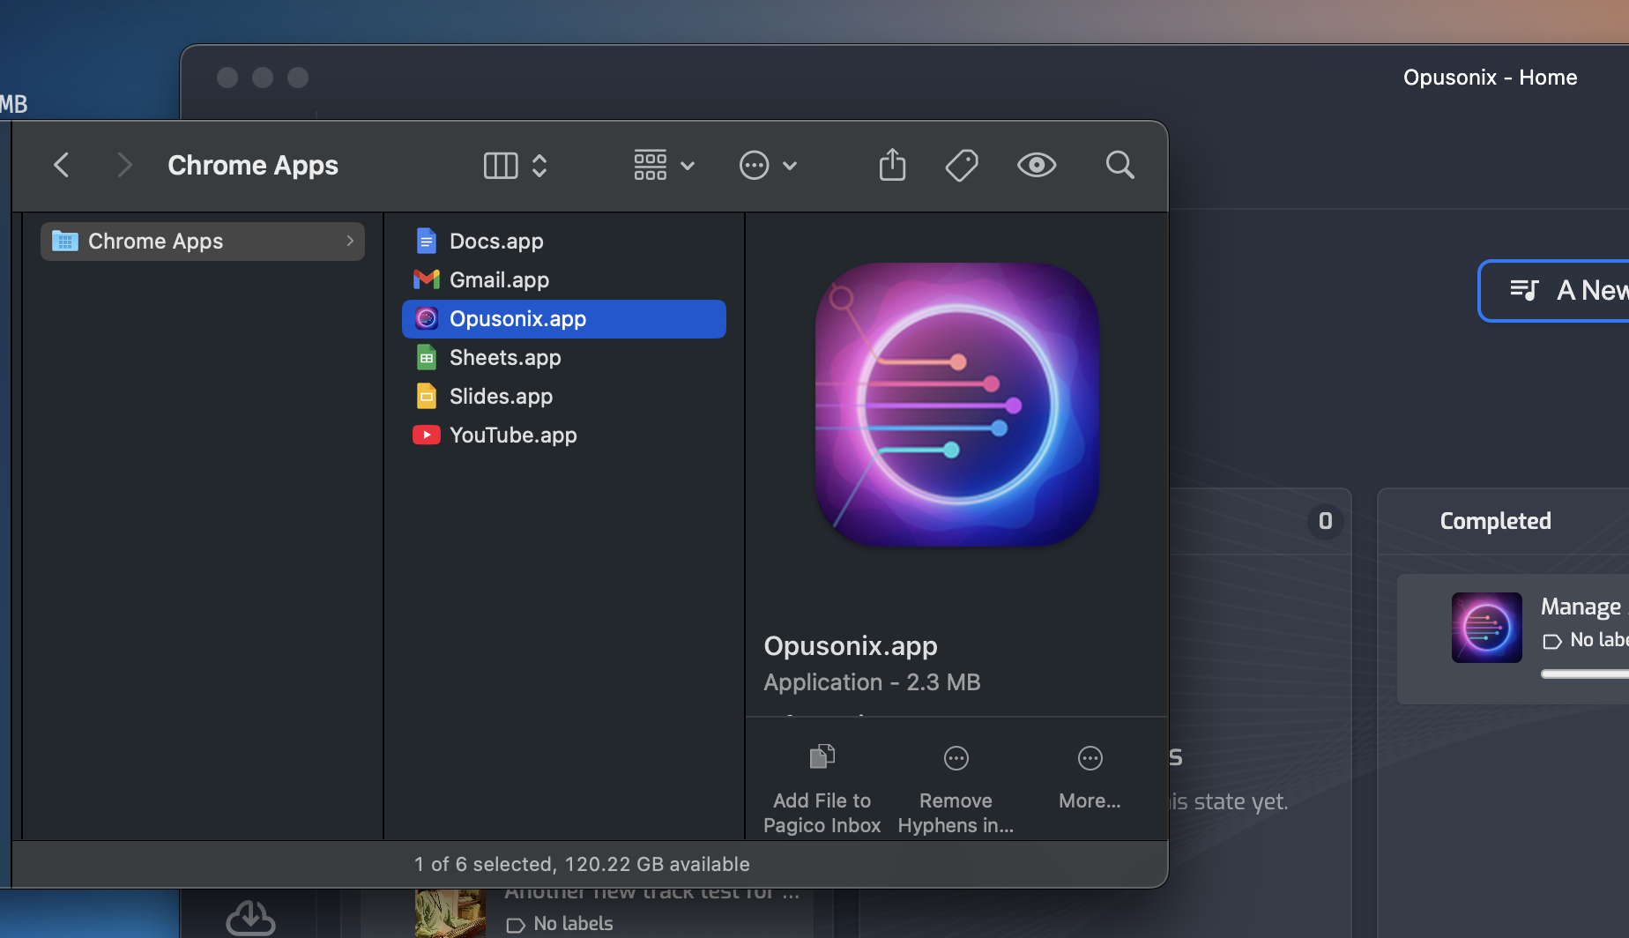
Task: Click Application - 2.3 MB info text
Action: pos(872,682)
